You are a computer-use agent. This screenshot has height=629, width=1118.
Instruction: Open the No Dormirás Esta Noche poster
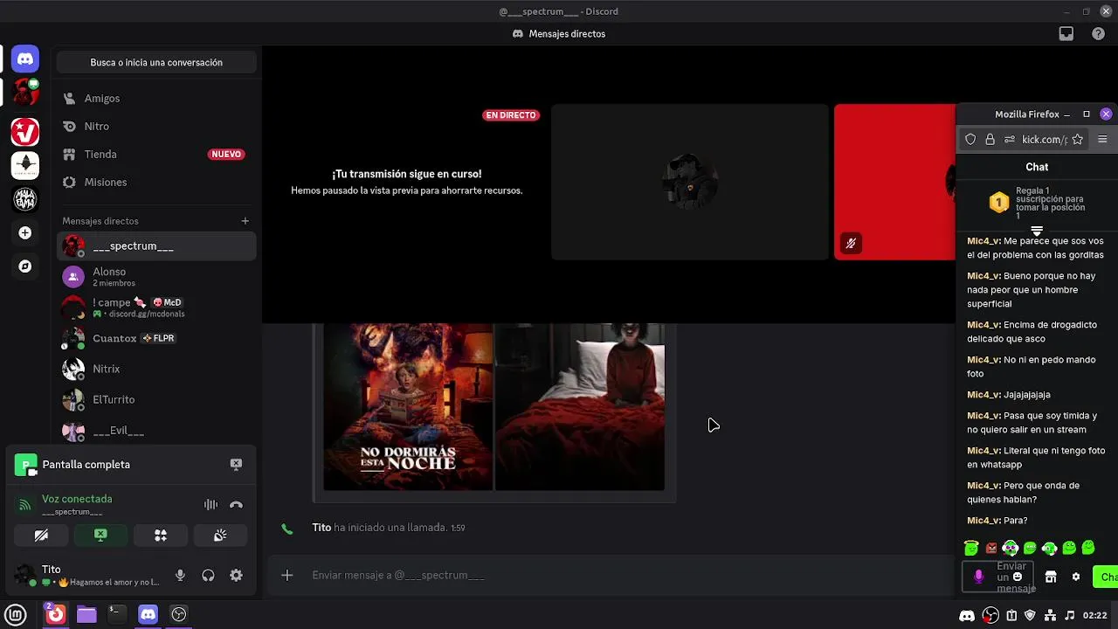click(x=408, y=406)
